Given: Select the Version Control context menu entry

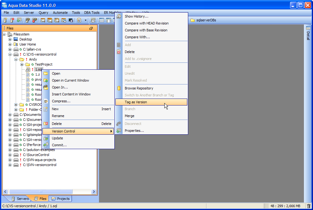Looking at the screenshot, I should [x=78, y=131].
